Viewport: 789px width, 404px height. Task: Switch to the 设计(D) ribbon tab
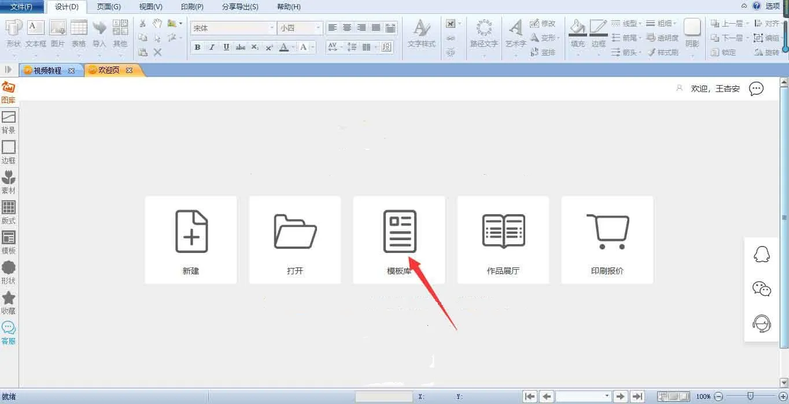(x=67, y=7)
